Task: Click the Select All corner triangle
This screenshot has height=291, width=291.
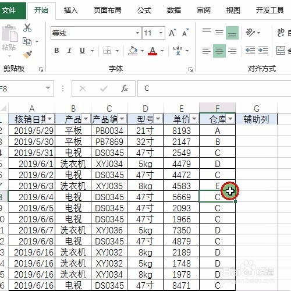Action: point(4,108)
